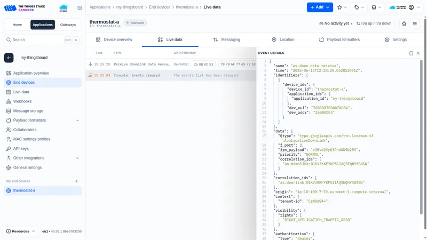Select End devices in sidebar
Viewport: 427px width, 240px height.
(x=43, y=83)
